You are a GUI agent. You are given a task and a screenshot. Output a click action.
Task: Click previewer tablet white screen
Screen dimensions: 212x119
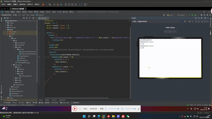[x=170, y=58]
